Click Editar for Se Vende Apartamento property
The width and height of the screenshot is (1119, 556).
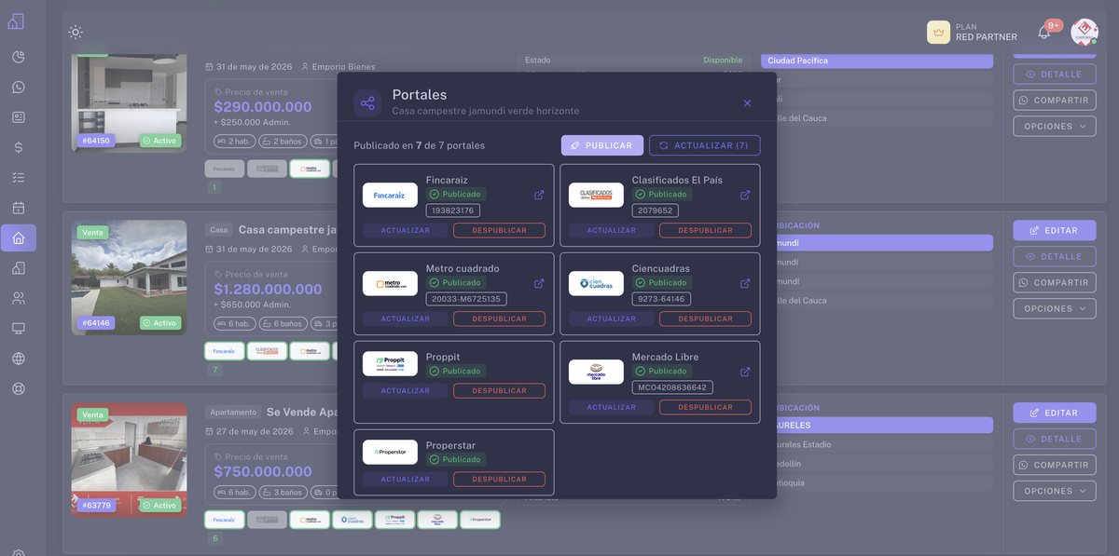coord(1055,413)
